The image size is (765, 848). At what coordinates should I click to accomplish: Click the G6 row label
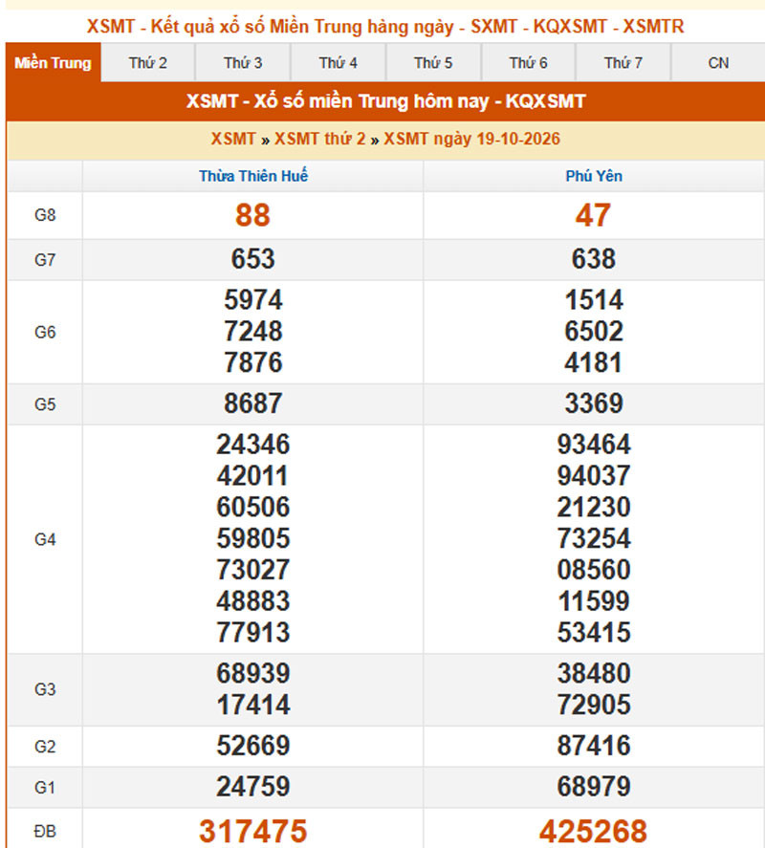click(45, 332)
